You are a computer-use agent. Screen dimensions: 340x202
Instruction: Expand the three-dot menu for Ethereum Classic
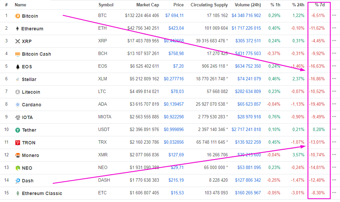click(334, 193)
